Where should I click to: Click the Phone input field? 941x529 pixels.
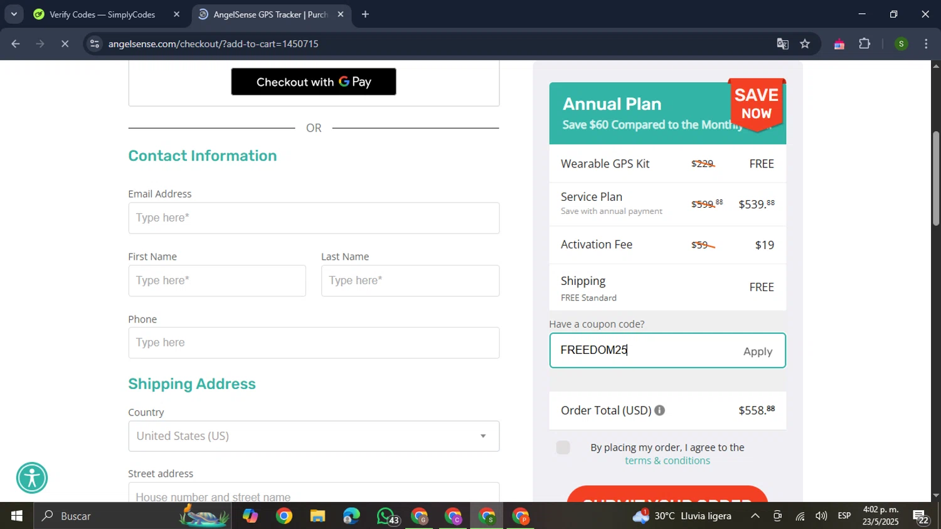pyautogui.click(x=314, y=343)
